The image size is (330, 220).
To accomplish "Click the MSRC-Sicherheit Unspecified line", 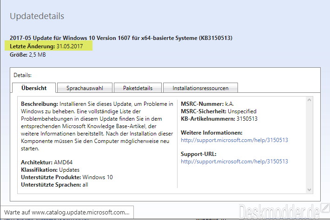I will [218, 111].
